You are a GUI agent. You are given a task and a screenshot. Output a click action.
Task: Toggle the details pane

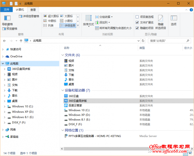pyautogui.click(x=29, y=16)
